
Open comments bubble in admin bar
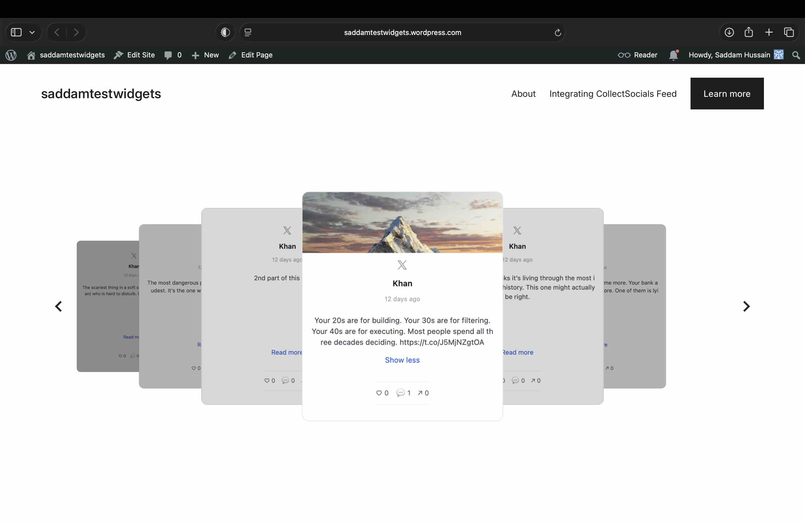pyautogui.click(x=173, y=55)
